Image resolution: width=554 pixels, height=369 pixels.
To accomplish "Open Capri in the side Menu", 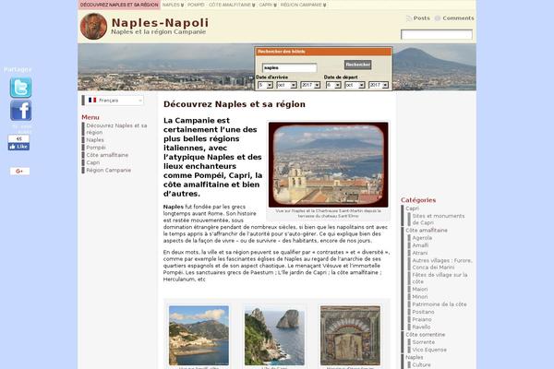I will coord(93,162).
